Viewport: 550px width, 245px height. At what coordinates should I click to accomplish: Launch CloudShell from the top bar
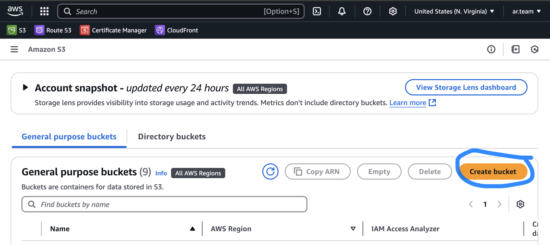click(x=317, y=11)
